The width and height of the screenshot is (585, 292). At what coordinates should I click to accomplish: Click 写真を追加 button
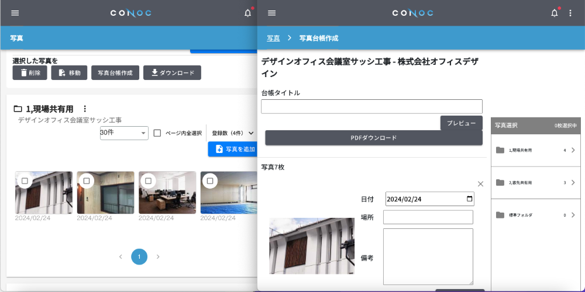[232, 149]
